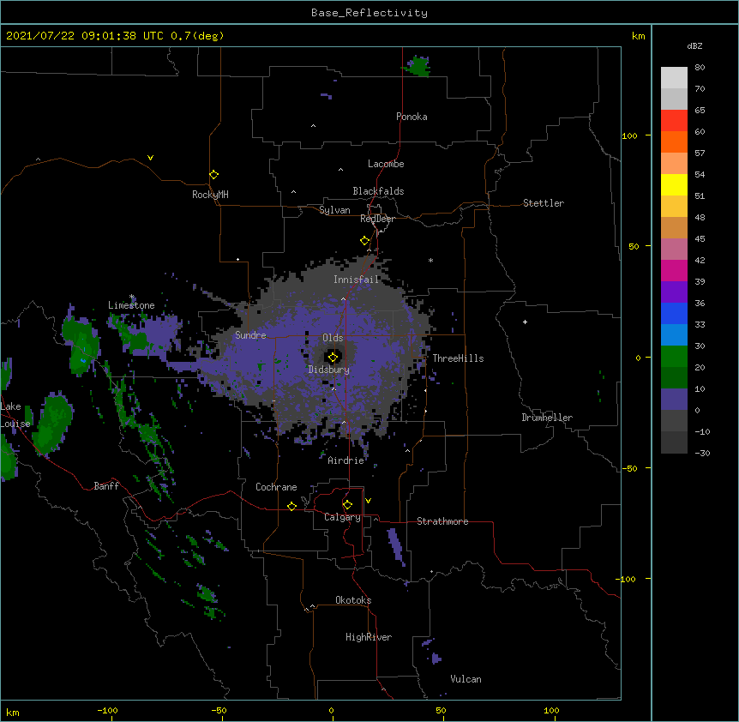Click the -100 tick on the bottom axis
Viewport: 739px width, 722px height.
coord(107,710)
